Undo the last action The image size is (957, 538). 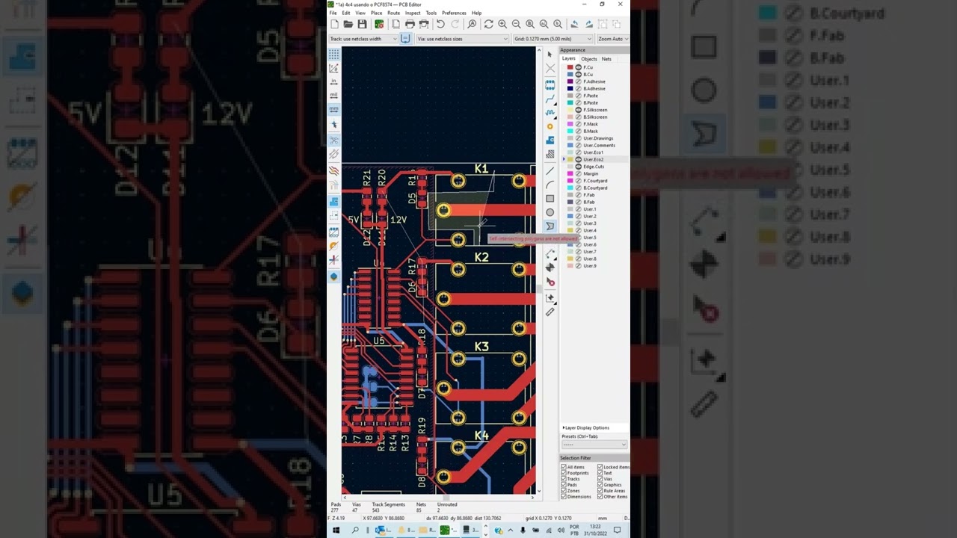pos(440,25)
